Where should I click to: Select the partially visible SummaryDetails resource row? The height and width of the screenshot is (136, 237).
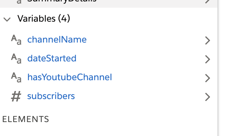pyautogui.click(x=109, y=3)
